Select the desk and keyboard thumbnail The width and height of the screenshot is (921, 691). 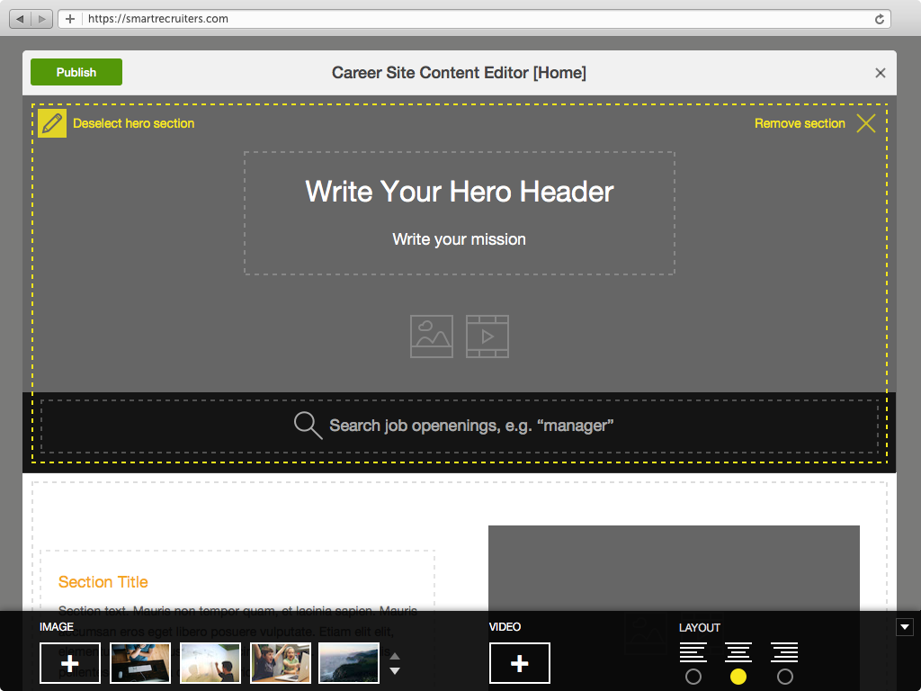point(140,663)
